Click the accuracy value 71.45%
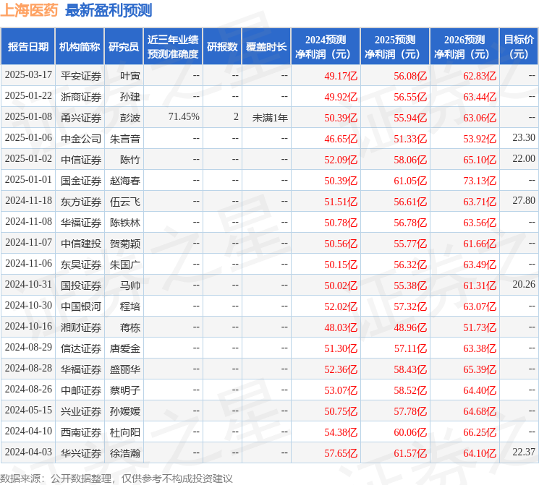Screen dimensions: 539x485 (184, 117)
